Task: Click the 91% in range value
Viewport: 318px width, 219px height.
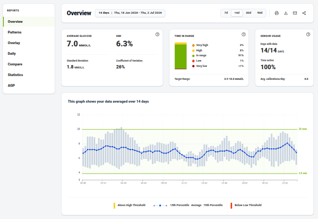Action: click(241, 56)
